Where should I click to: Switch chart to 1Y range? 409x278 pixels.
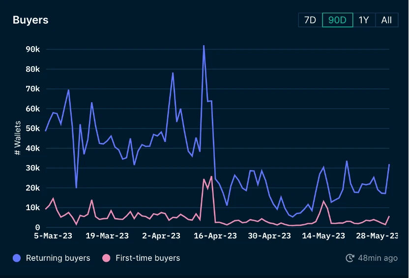click(364, 20)
